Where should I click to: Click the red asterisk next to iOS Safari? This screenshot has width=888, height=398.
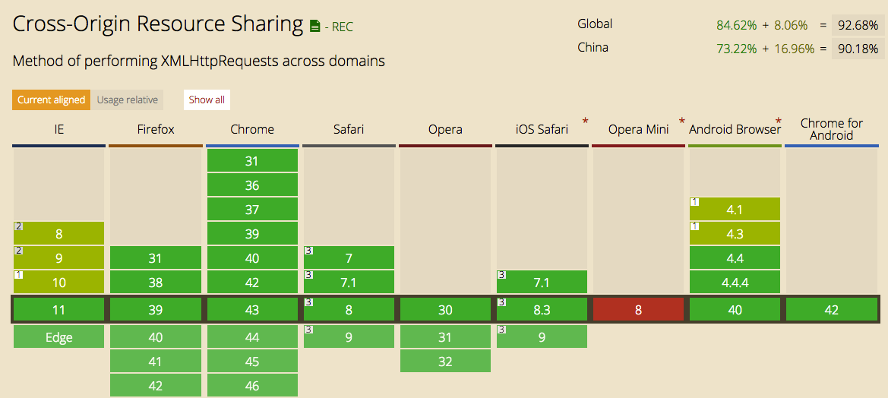[585, 122]
